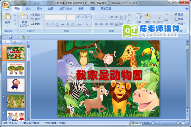The image size is (191, 127).
Task: Click the increase font size icon
Action: click(78, 17)
